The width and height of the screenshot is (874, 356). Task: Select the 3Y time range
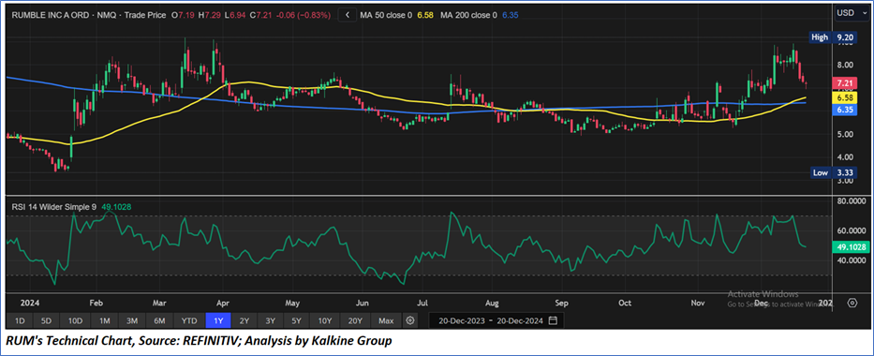[x=271, y=321]
